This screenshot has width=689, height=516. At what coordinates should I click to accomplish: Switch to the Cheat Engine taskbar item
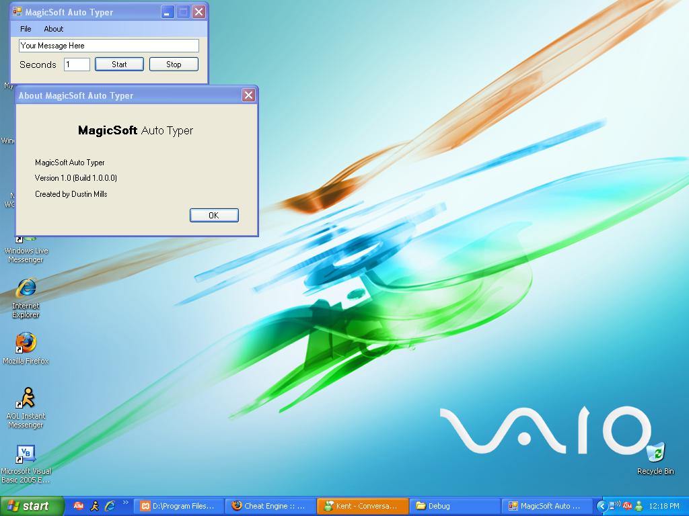click(270, 507)
